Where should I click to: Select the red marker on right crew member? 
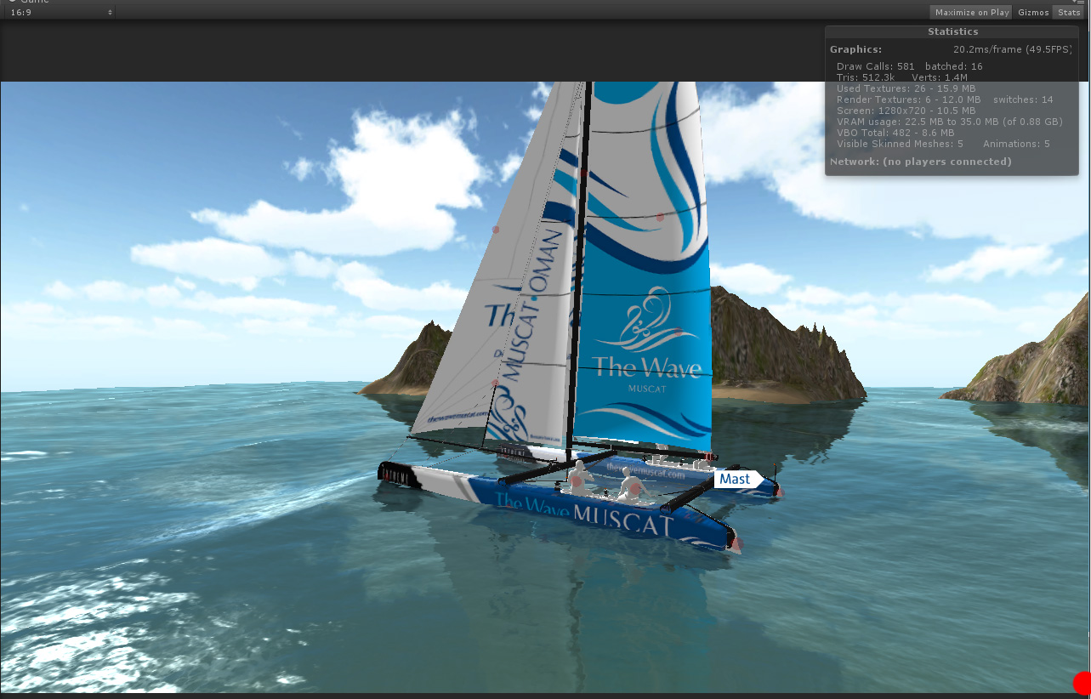[x=634, y=488]
